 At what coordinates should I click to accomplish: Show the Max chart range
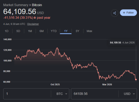[90, 31]
